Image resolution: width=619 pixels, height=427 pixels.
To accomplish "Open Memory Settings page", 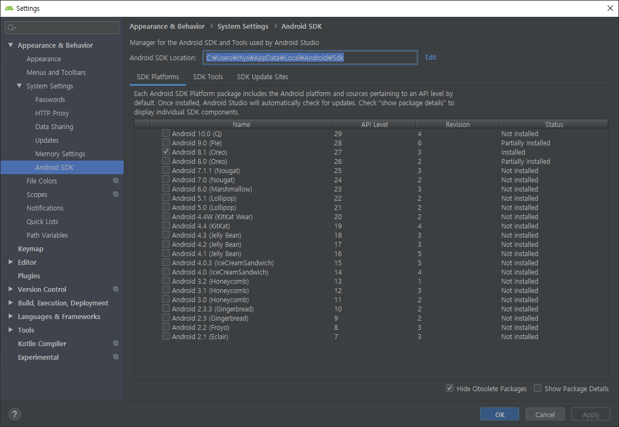I will pyautogui.click(x=60, y=154).
